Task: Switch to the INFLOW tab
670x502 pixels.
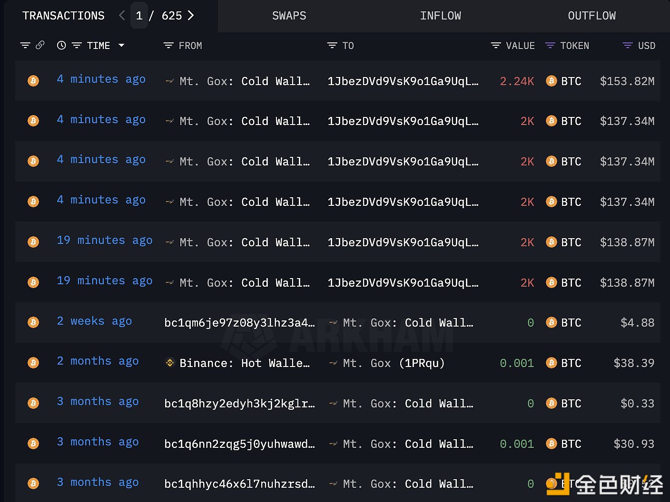Action: (x=440, y=16)
